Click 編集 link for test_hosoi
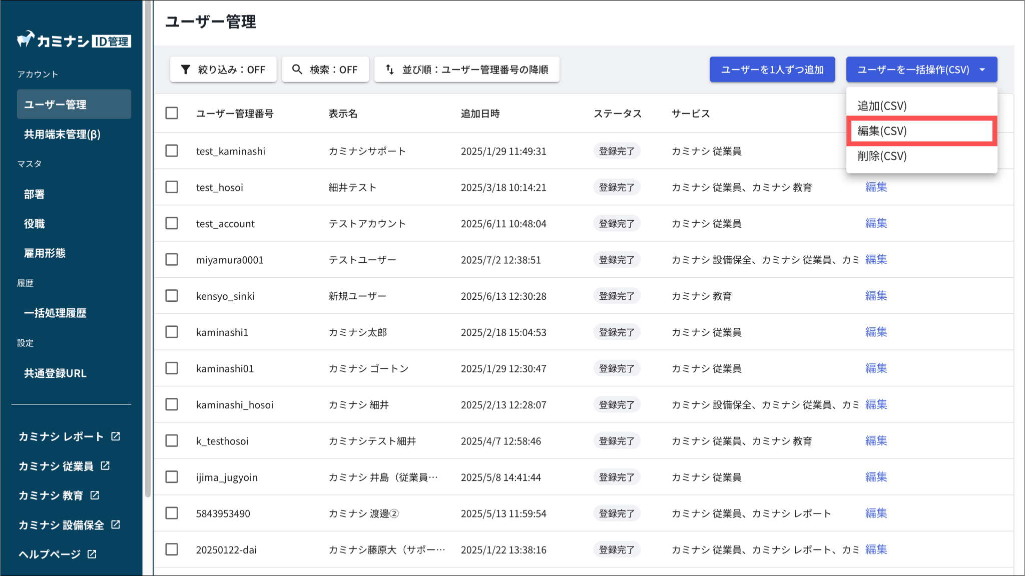This screenshot has width=1025, height=576. tap(876, 187)
